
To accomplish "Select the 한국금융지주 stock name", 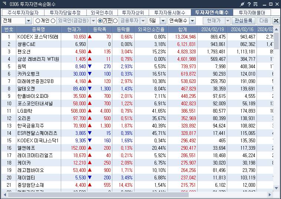I will 31,126.
